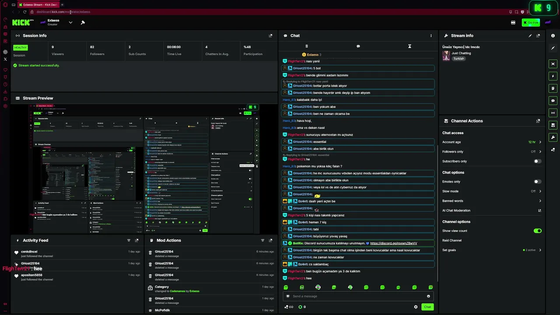560x315 pixels.
Task: Disable Show view count
Action: pos(538,231)
